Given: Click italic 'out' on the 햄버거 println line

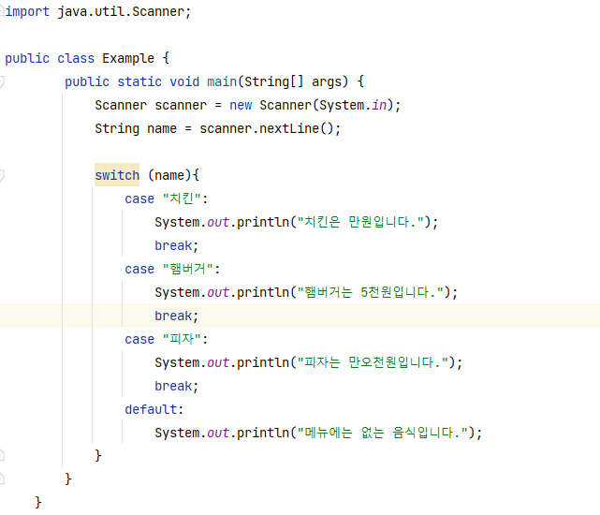Looking at the screenshot, I should click(x=218, y=292).
